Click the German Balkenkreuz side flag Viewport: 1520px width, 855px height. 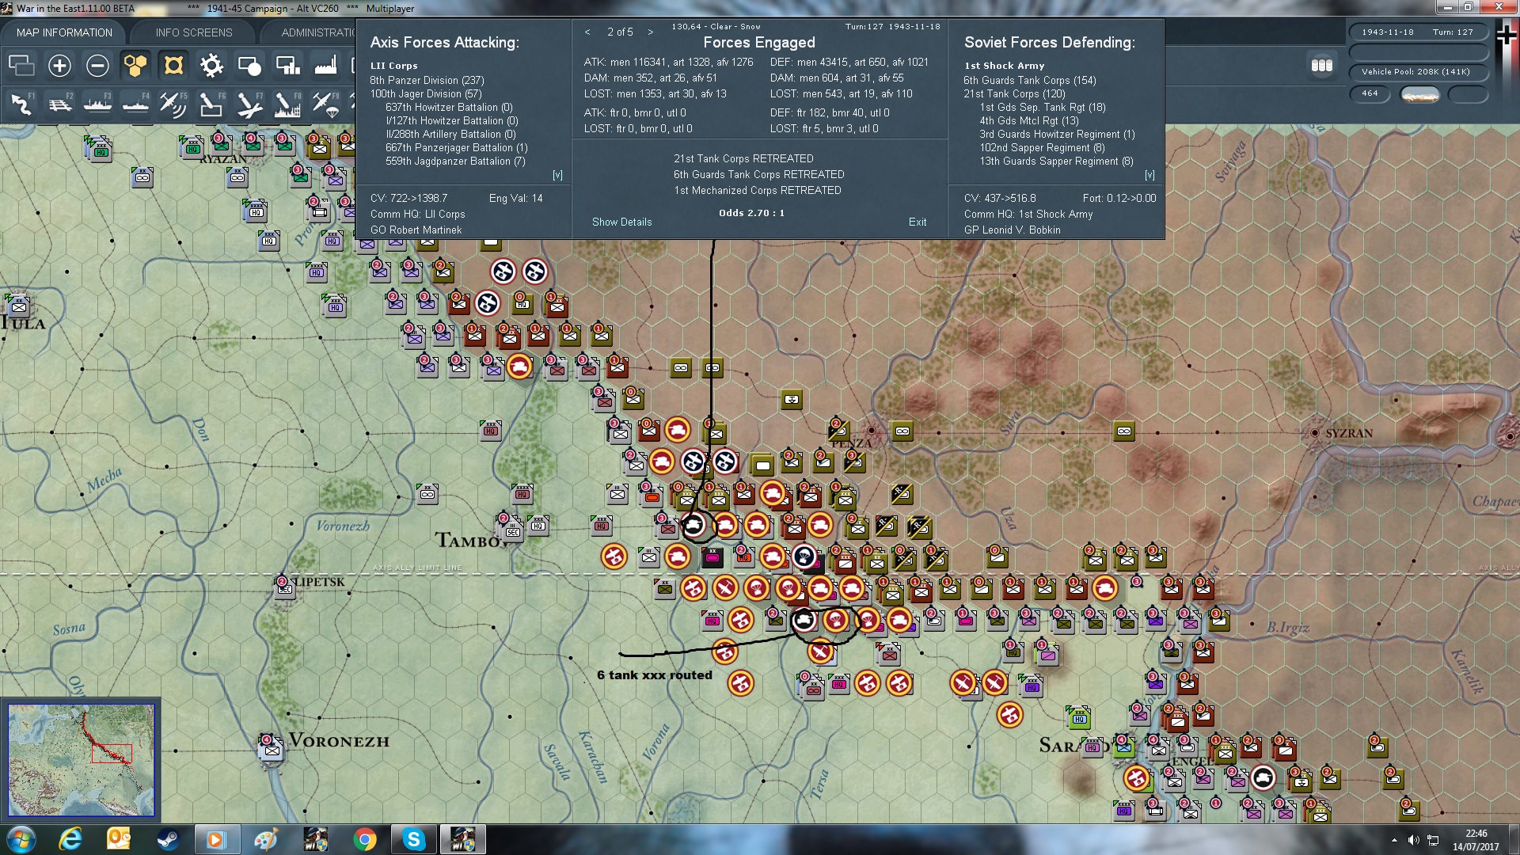point(1507,34)
